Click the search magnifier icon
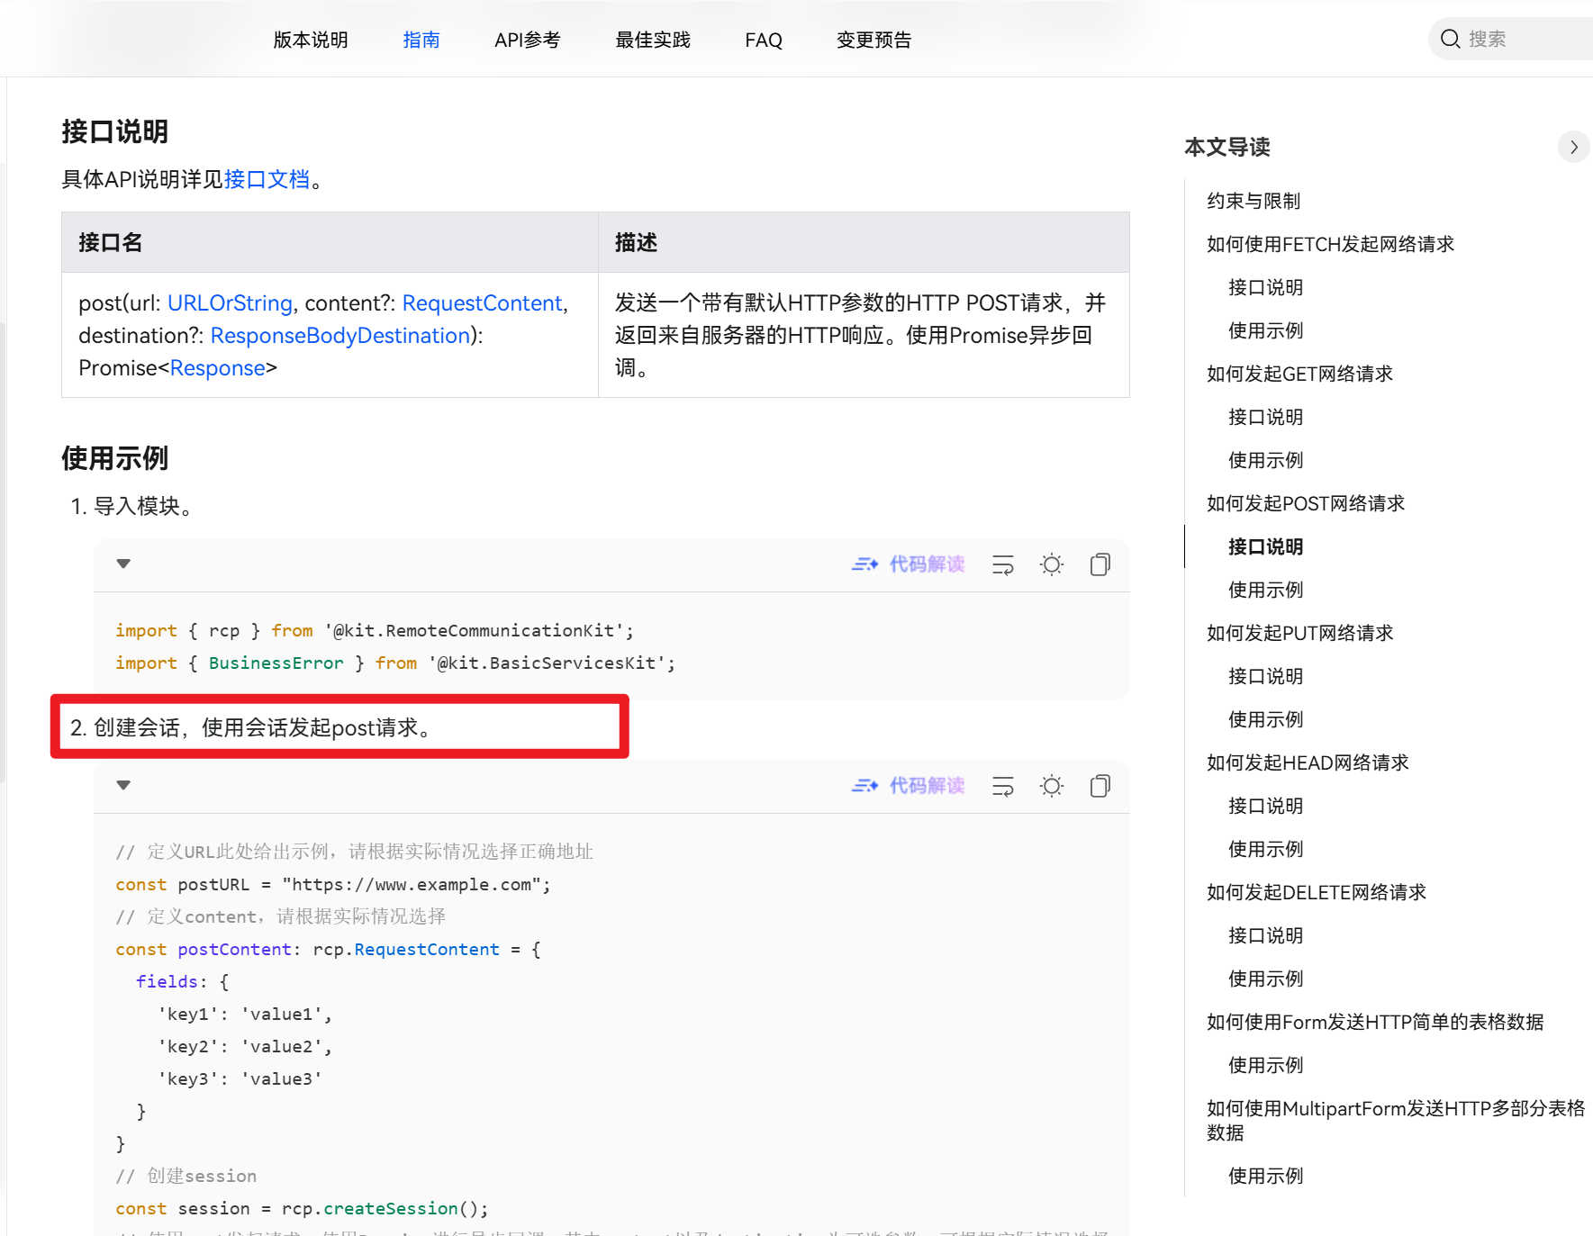The width and height of the screenshot is (1593, 1236). click(x=1450, y=39)
